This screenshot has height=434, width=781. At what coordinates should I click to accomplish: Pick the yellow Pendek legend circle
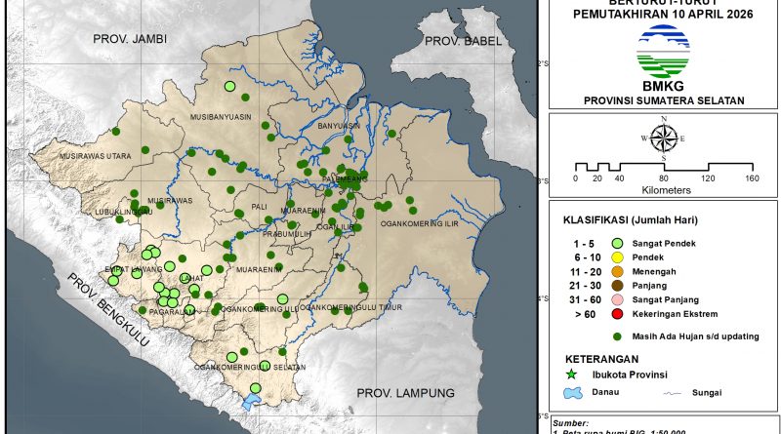(616, 256)
